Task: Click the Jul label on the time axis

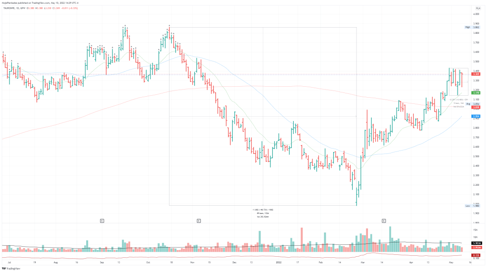Action: click(x=10, y=262)
